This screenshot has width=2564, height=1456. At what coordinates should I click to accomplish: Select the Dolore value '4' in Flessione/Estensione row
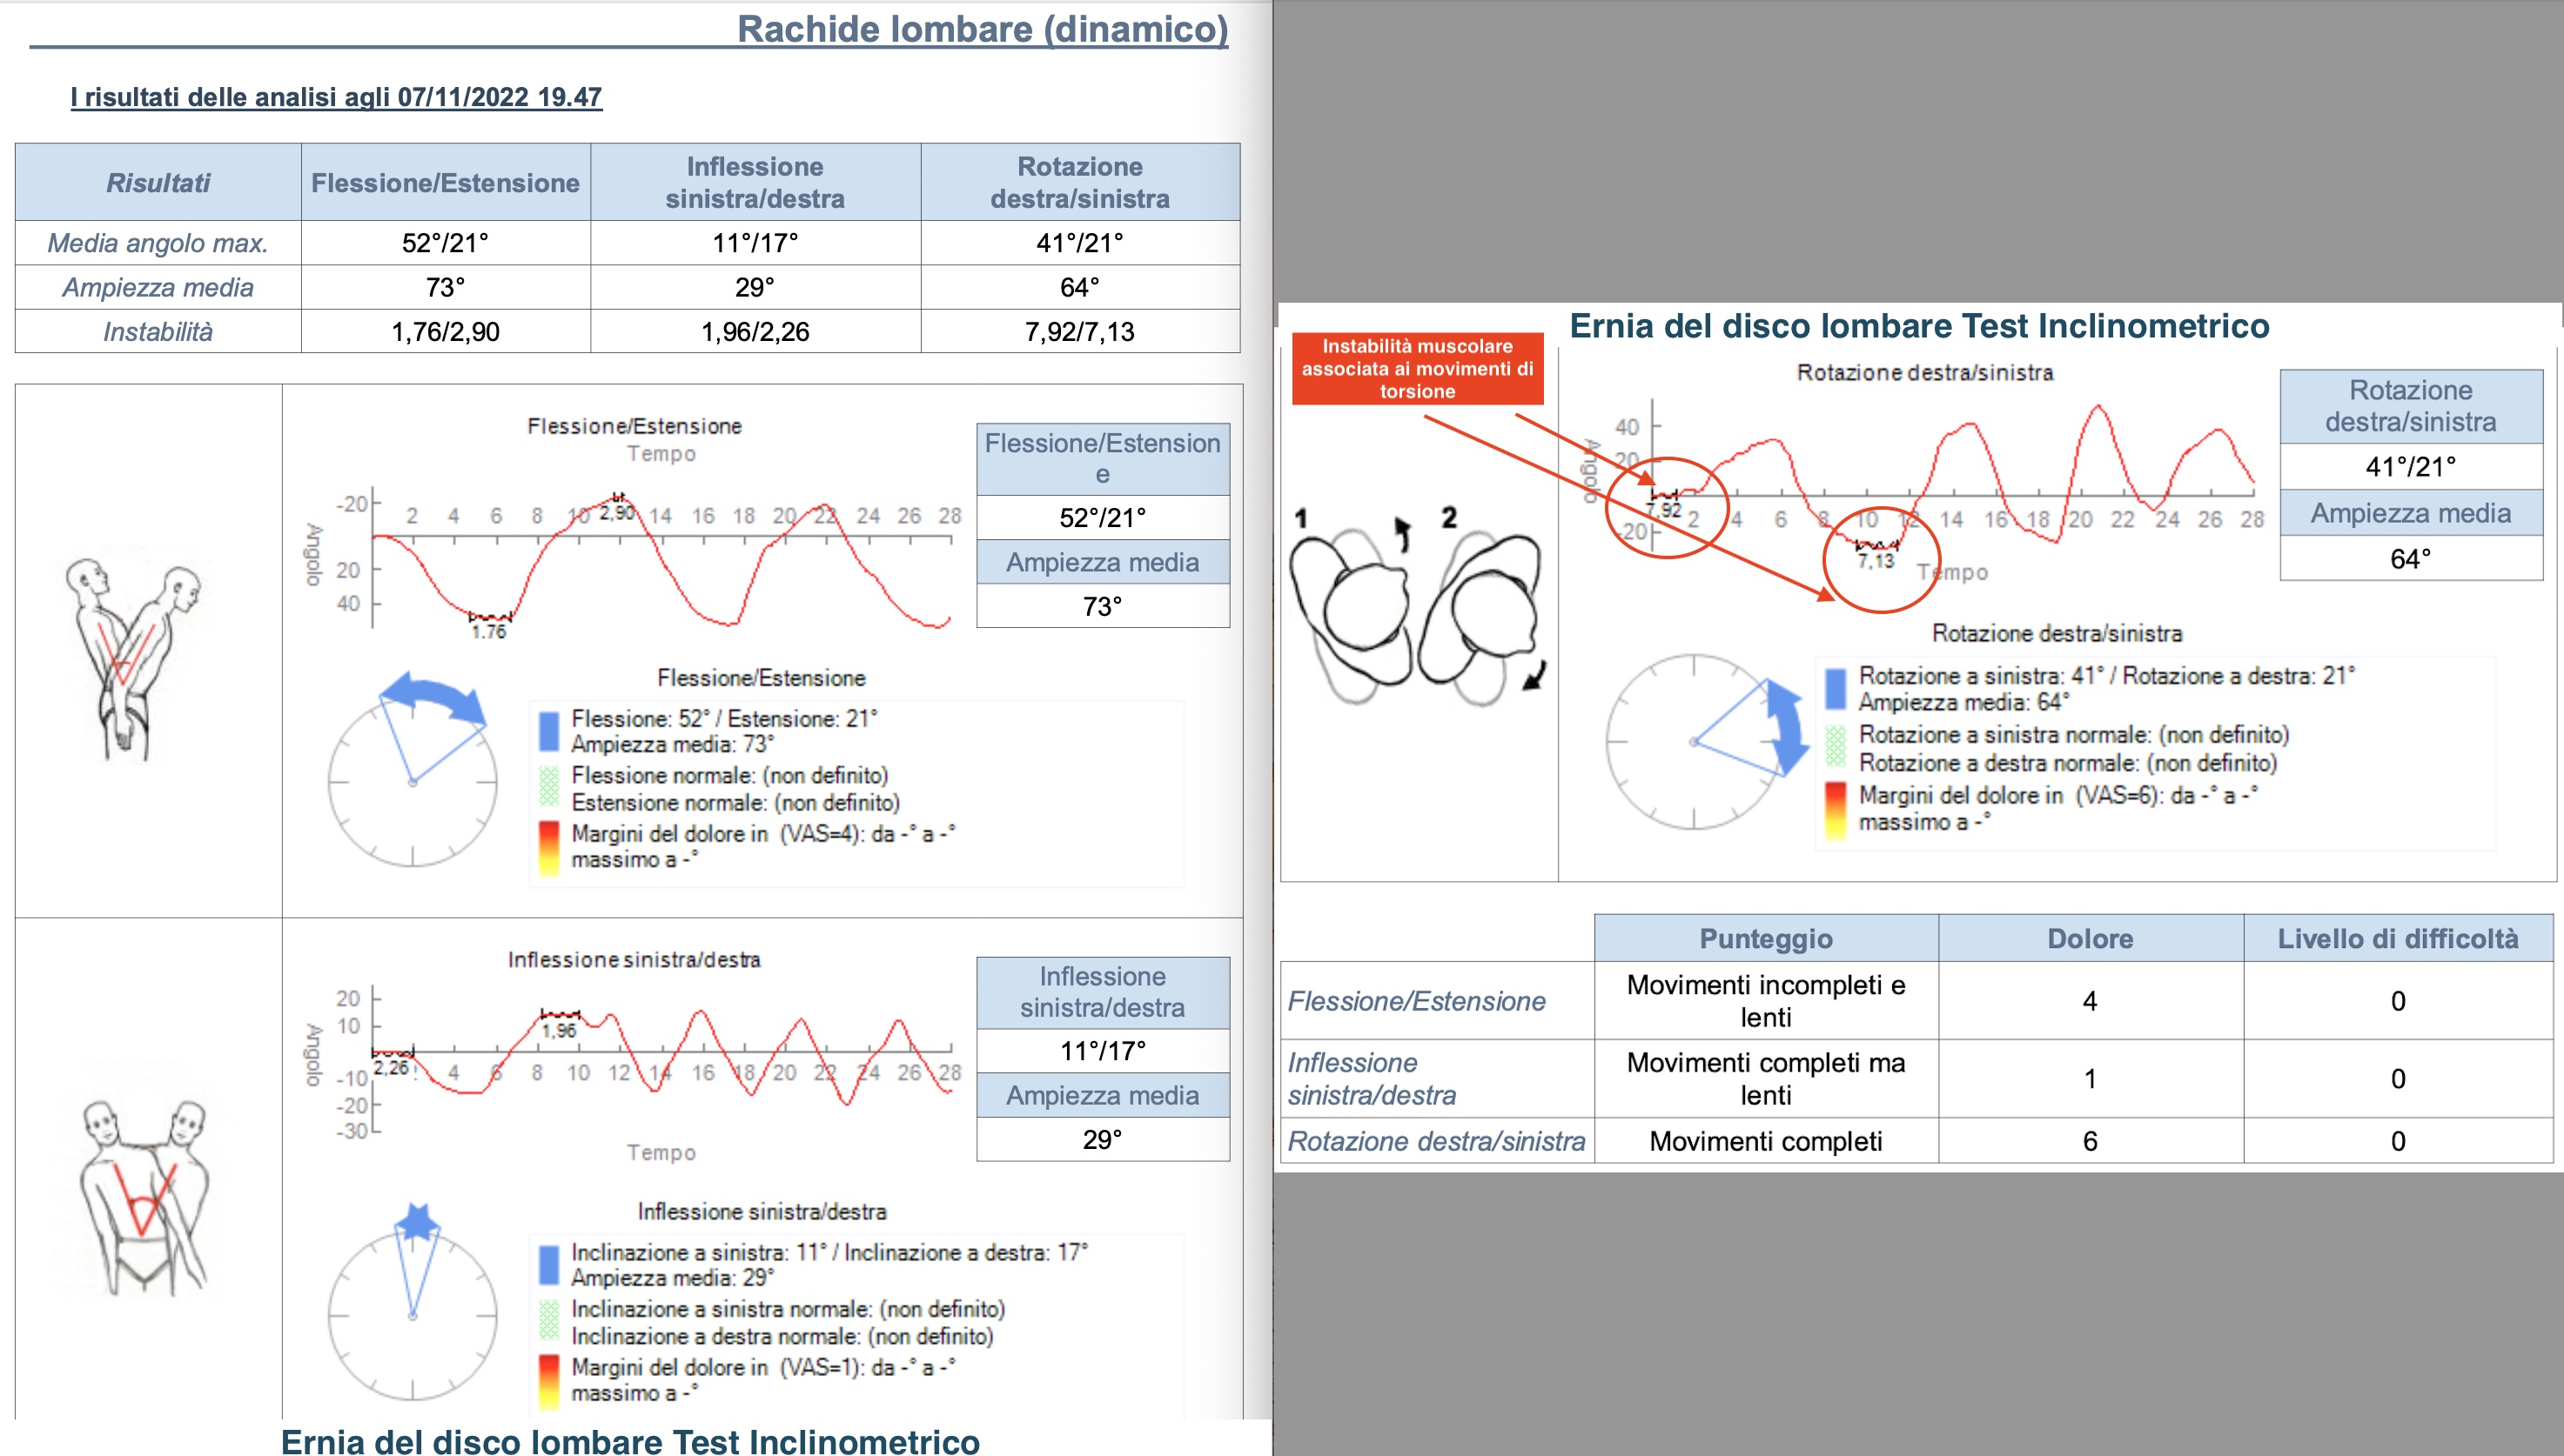tap(2091, 1000)
